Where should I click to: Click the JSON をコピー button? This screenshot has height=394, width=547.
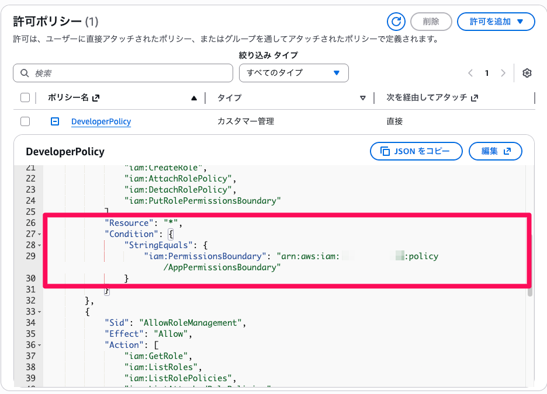coord(416,151)
